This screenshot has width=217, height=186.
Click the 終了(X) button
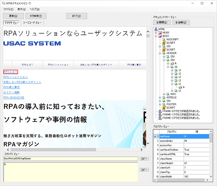point(77,16)
